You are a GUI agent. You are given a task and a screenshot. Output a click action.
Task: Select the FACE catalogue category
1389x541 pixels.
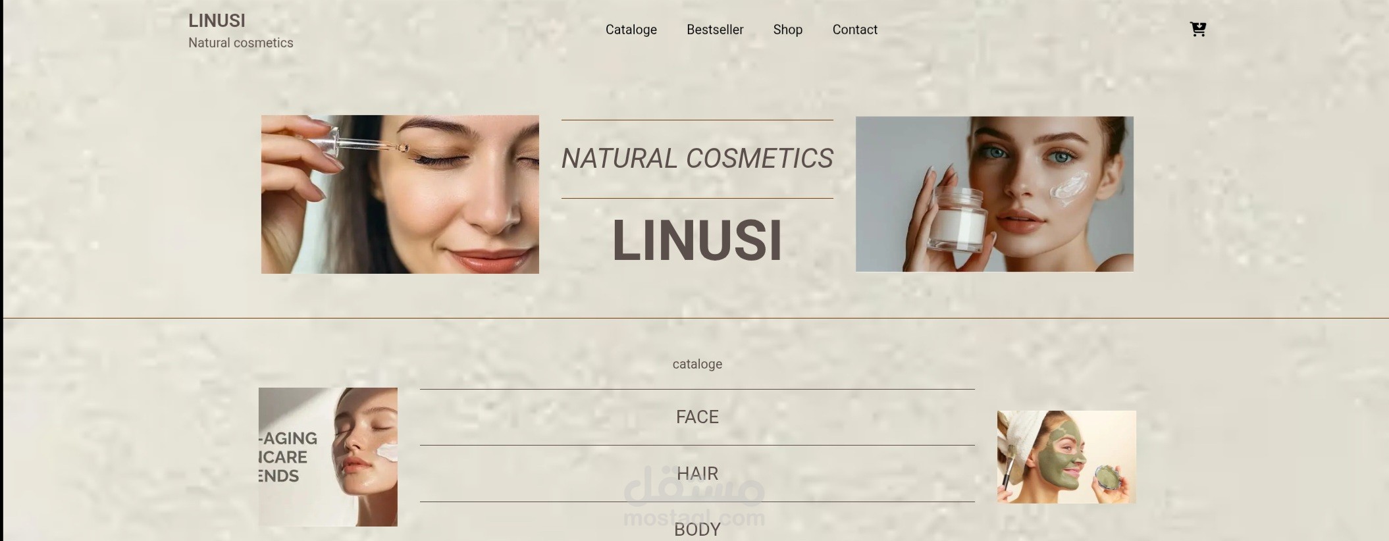(x=697, y=417)
